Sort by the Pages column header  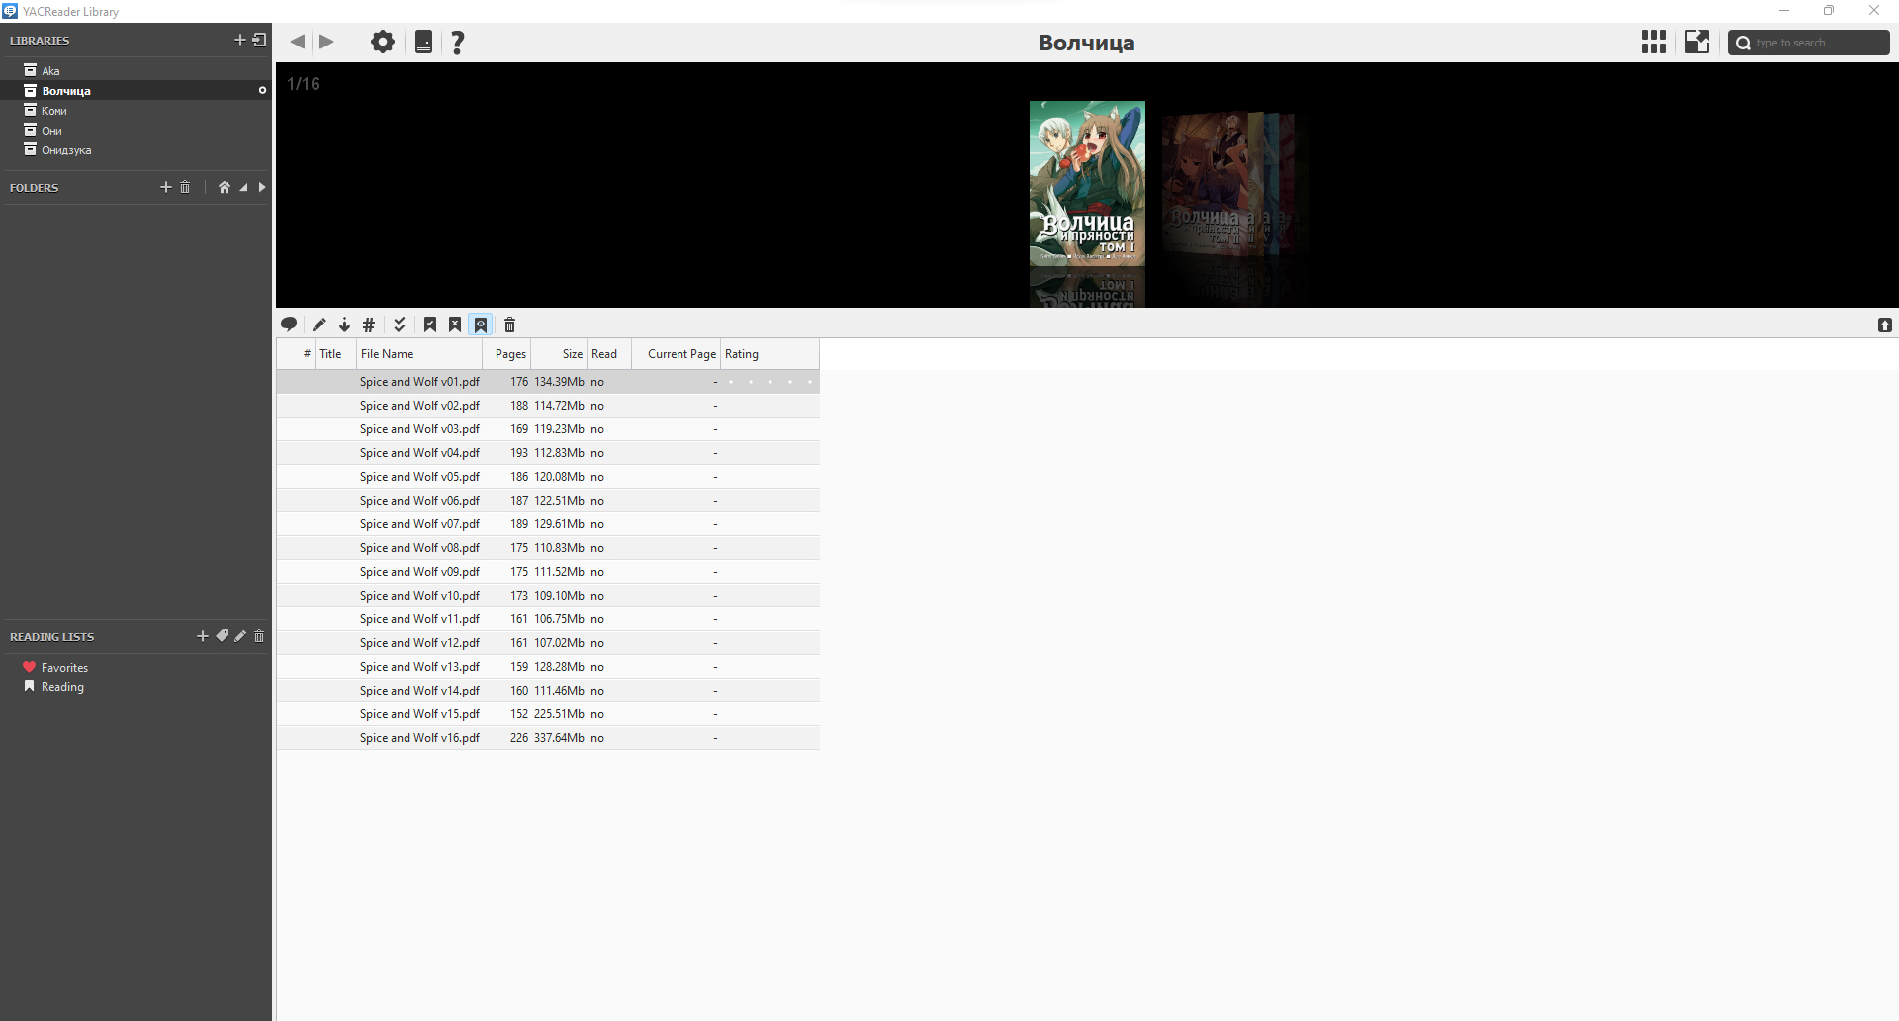pyautogui.click(x=506, y=354)
